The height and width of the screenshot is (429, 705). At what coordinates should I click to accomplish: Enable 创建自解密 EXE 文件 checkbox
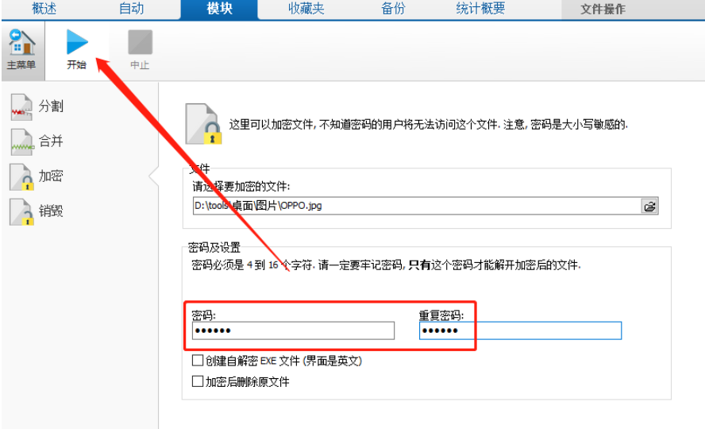point(198,360)
